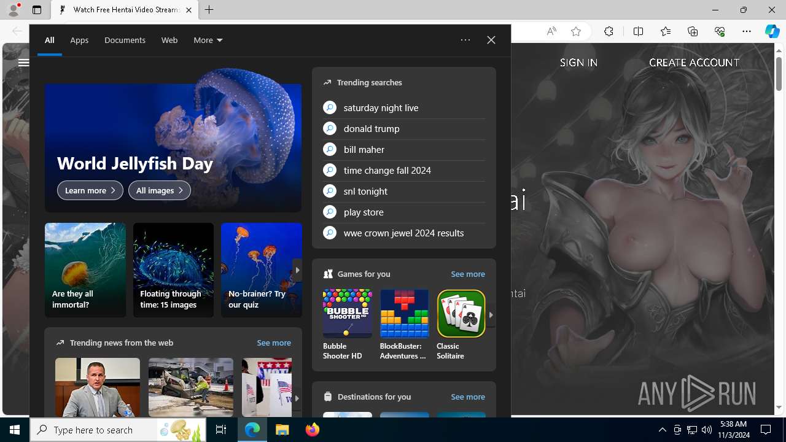
Task: Launch the Copilot sidebar icon
Action: 772,31
